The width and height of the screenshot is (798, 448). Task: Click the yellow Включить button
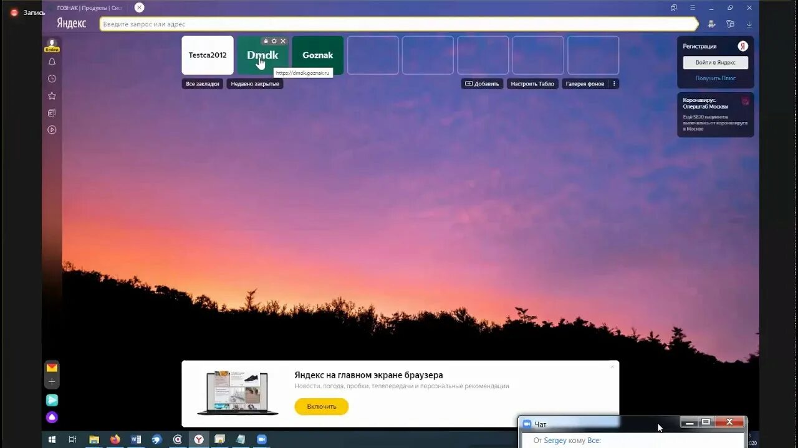click(x=321, y=406)
